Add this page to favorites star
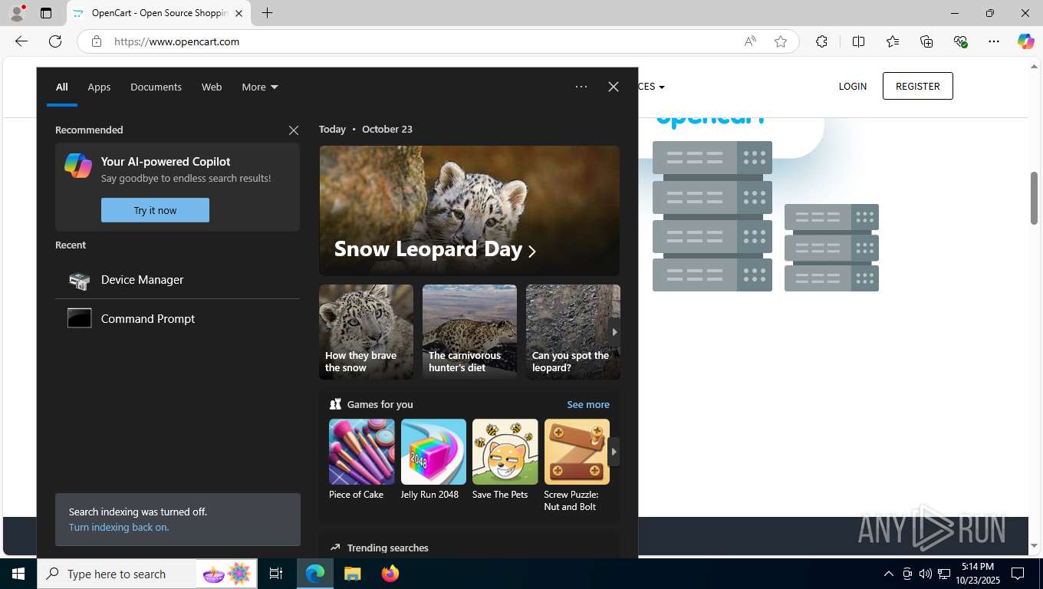The image size is (1043, 589). tap(781, 41)
